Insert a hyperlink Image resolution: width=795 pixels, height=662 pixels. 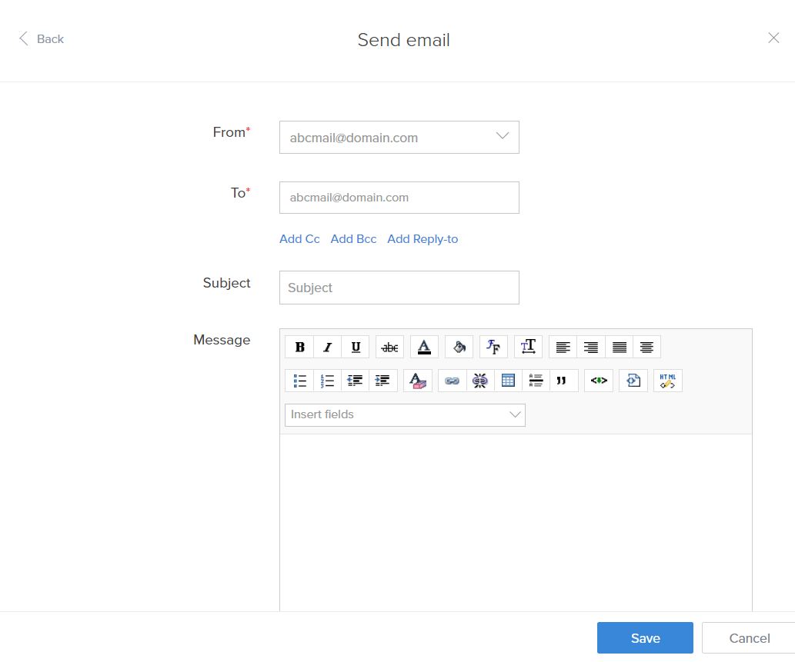[x=453, y=381]
